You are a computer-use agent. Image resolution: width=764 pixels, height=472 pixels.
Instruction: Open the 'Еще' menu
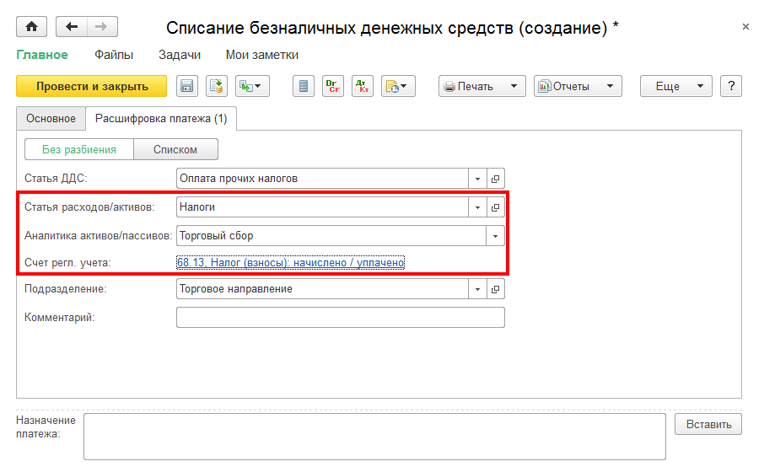[x=676, y=86]
